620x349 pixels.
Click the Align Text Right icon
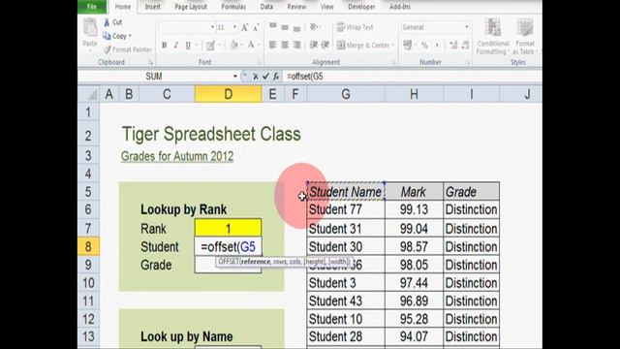(x=296, y=46)
